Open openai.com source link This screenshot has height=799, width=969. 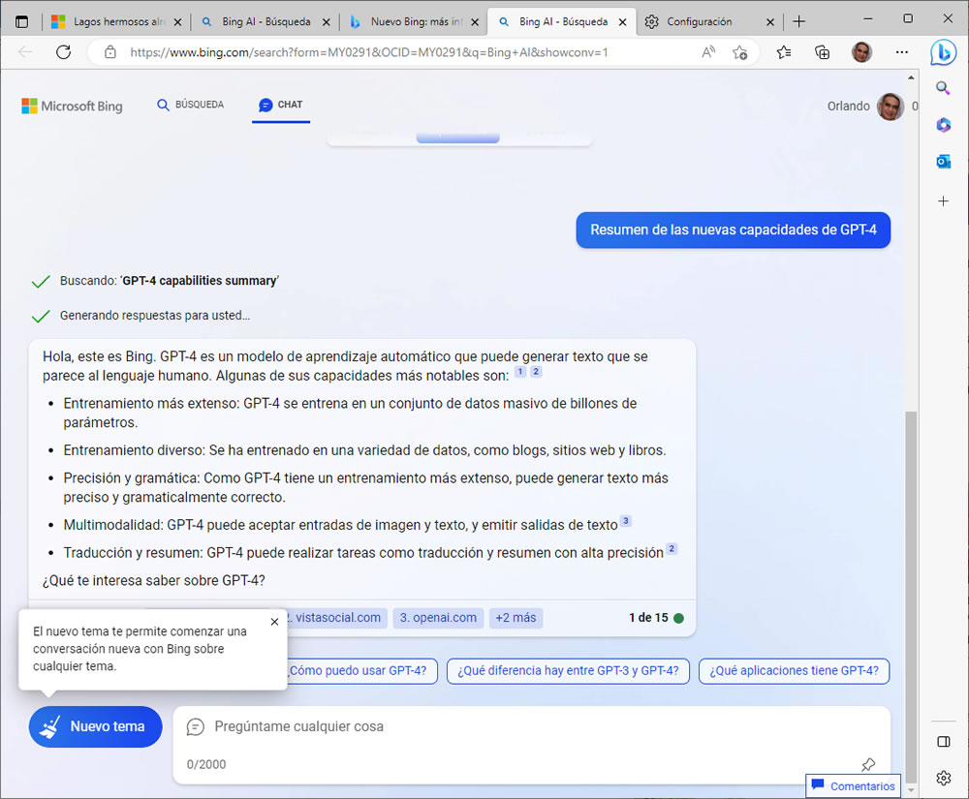point(438,618)
